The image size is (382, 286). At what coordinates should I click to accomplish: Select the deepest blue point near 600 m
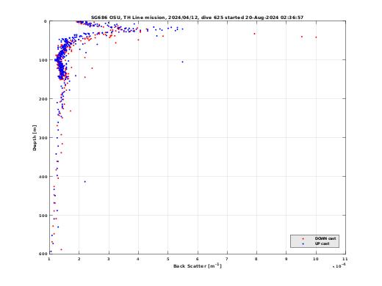51,252
